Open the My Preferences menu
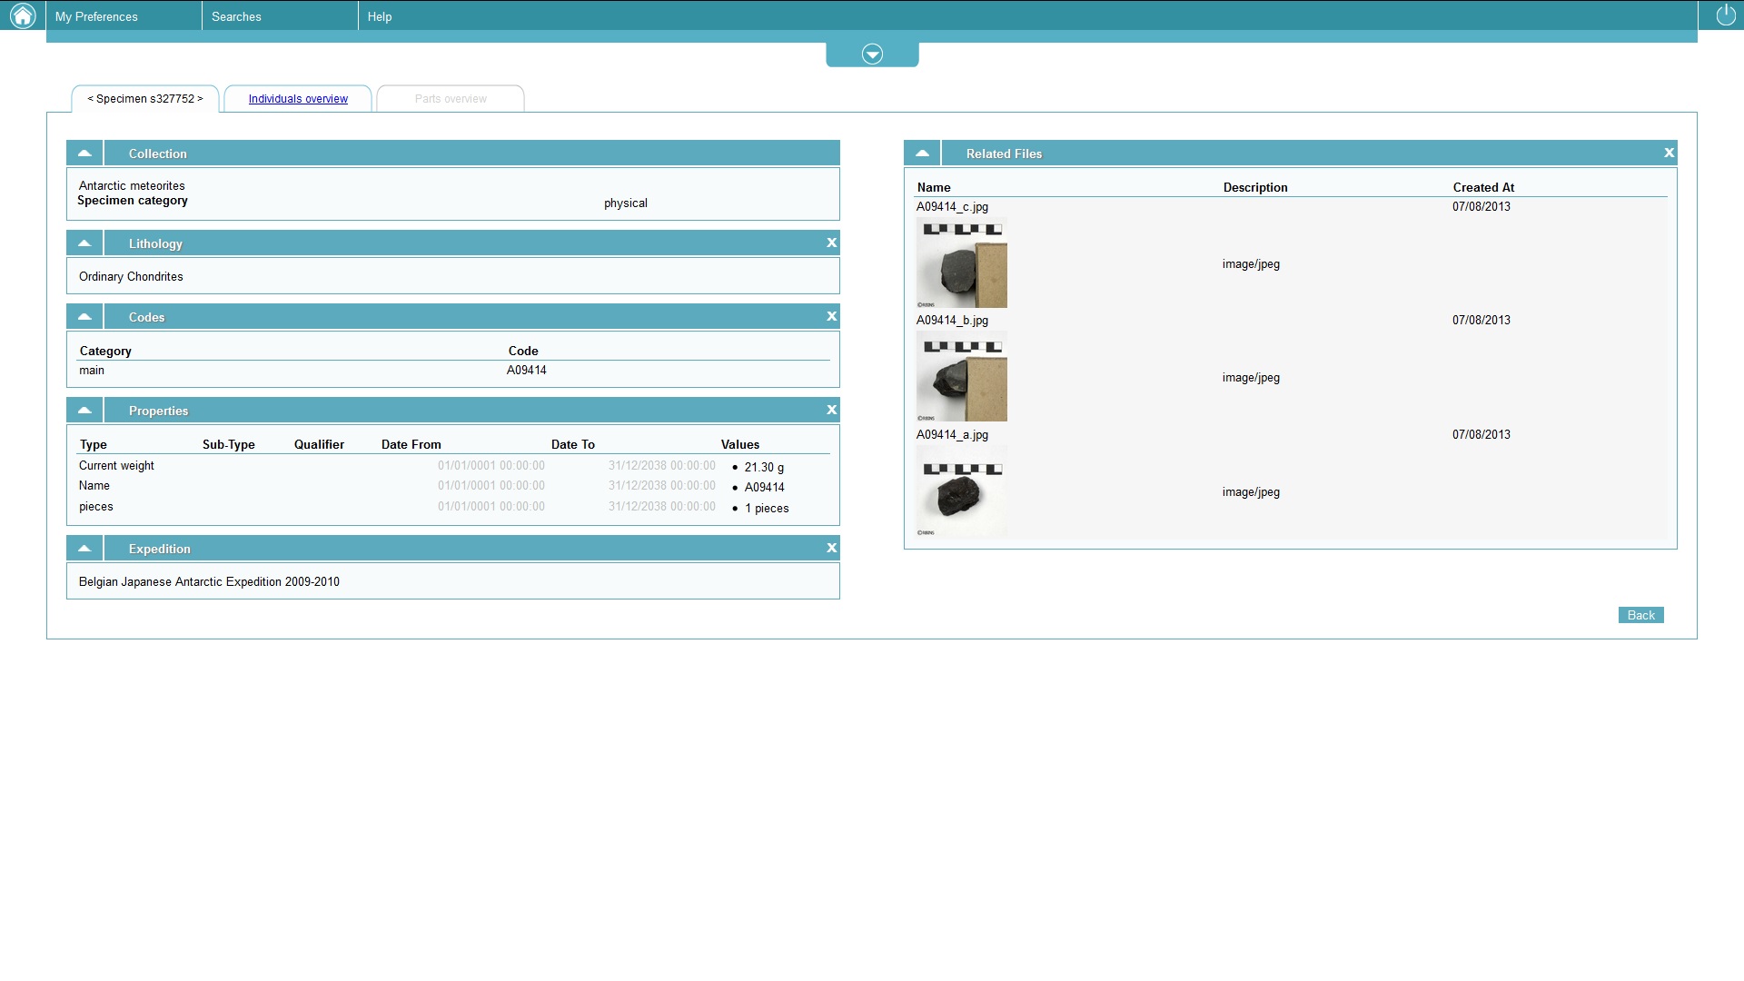This screenshot has width=1744, height=981. pyautogui.click(x=96, y=16)
